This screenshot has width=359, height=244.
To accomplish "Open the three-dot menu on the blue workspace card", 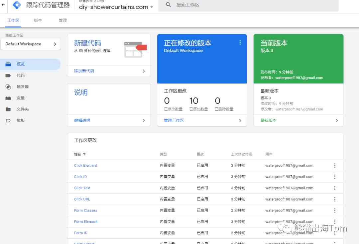I will 240,42.
